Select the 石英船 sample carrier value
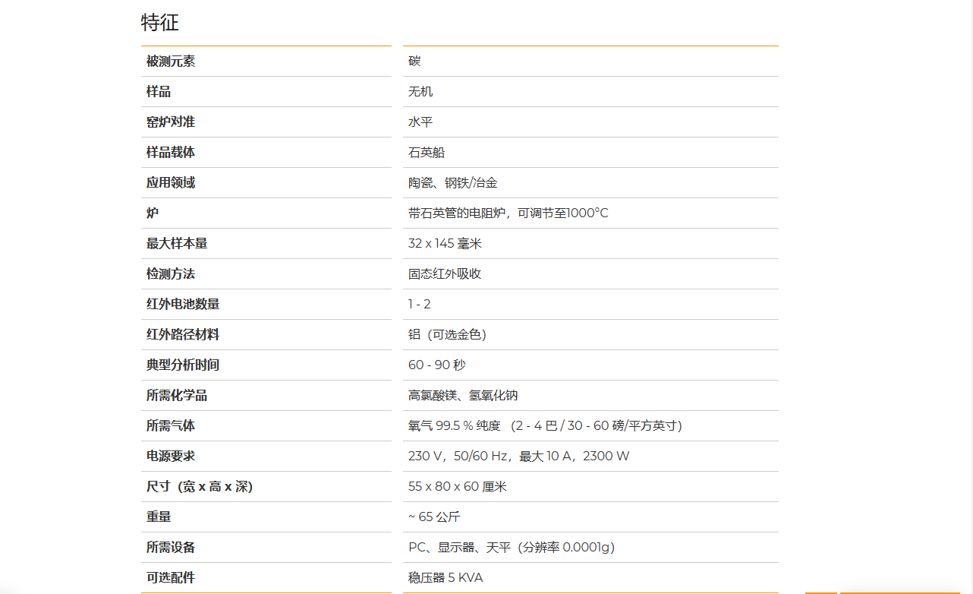This screenshot has width=973, height=594. 427,153
